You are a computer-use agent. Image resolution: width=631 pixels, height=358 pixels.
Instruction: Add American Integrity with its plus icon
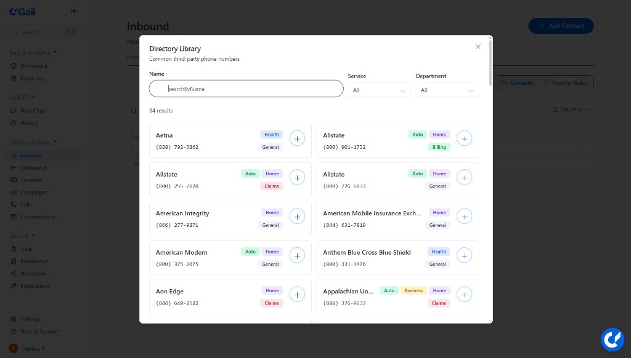pyautogui.click(x=297, y=217)
